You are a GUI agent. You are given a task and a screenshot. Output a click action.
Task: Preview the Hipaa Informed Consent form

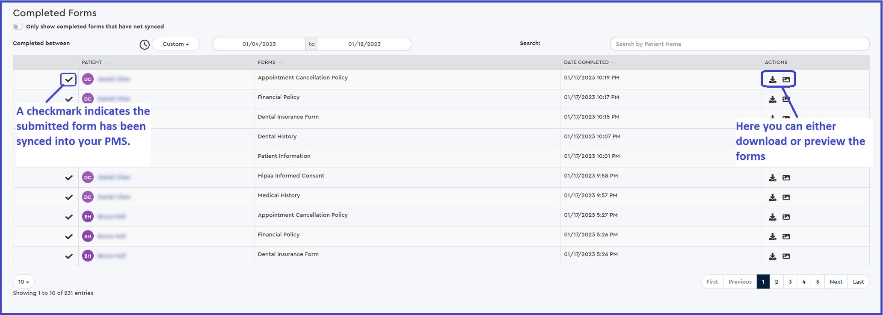coord(786,178)
